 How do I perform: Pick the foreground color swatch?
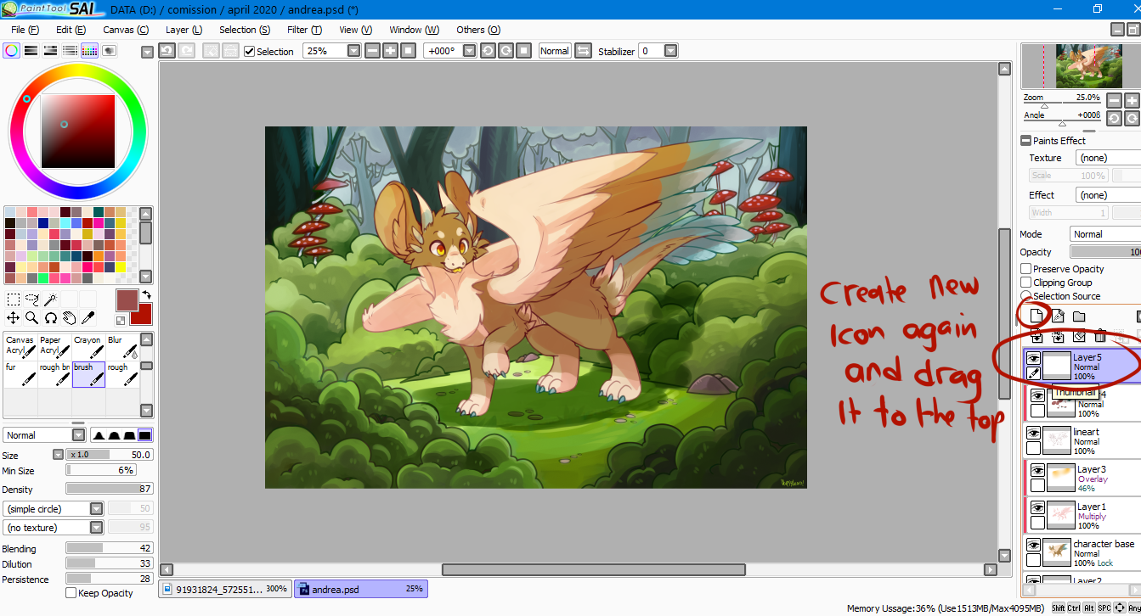[x=127, y=300]
